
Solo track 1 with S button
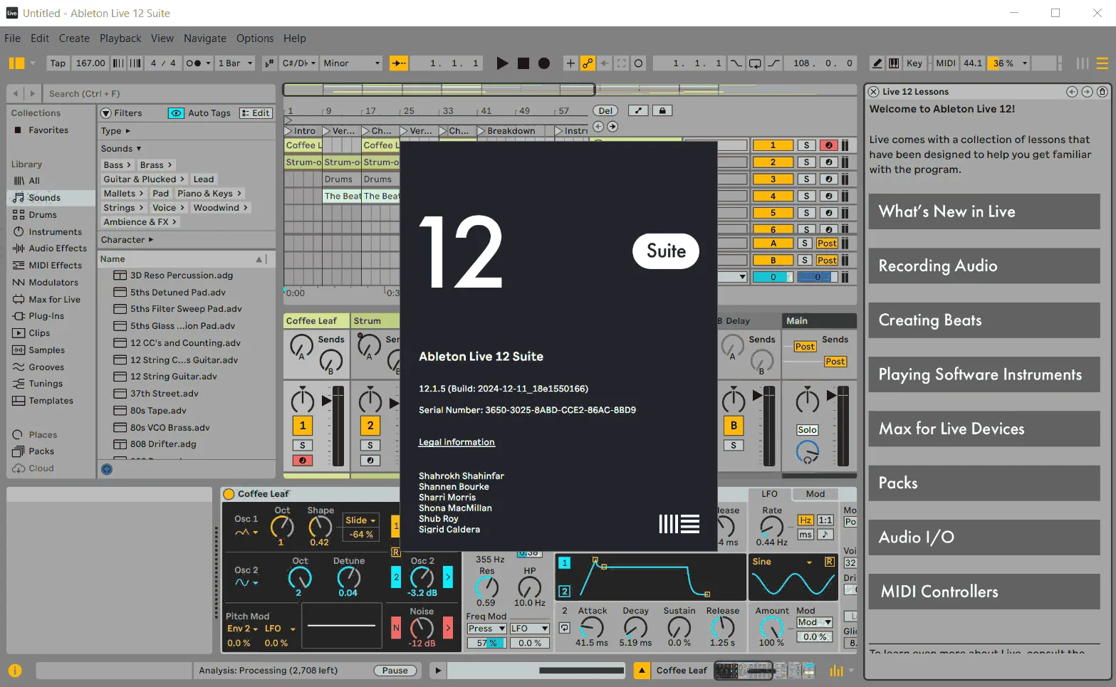pos(806,145)
